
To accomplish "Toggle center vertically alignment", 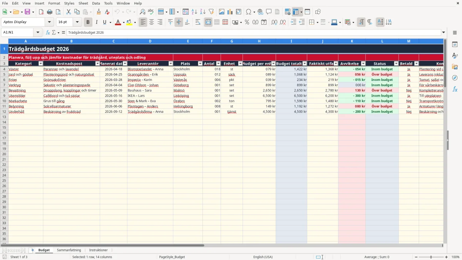I will [179, 22].
